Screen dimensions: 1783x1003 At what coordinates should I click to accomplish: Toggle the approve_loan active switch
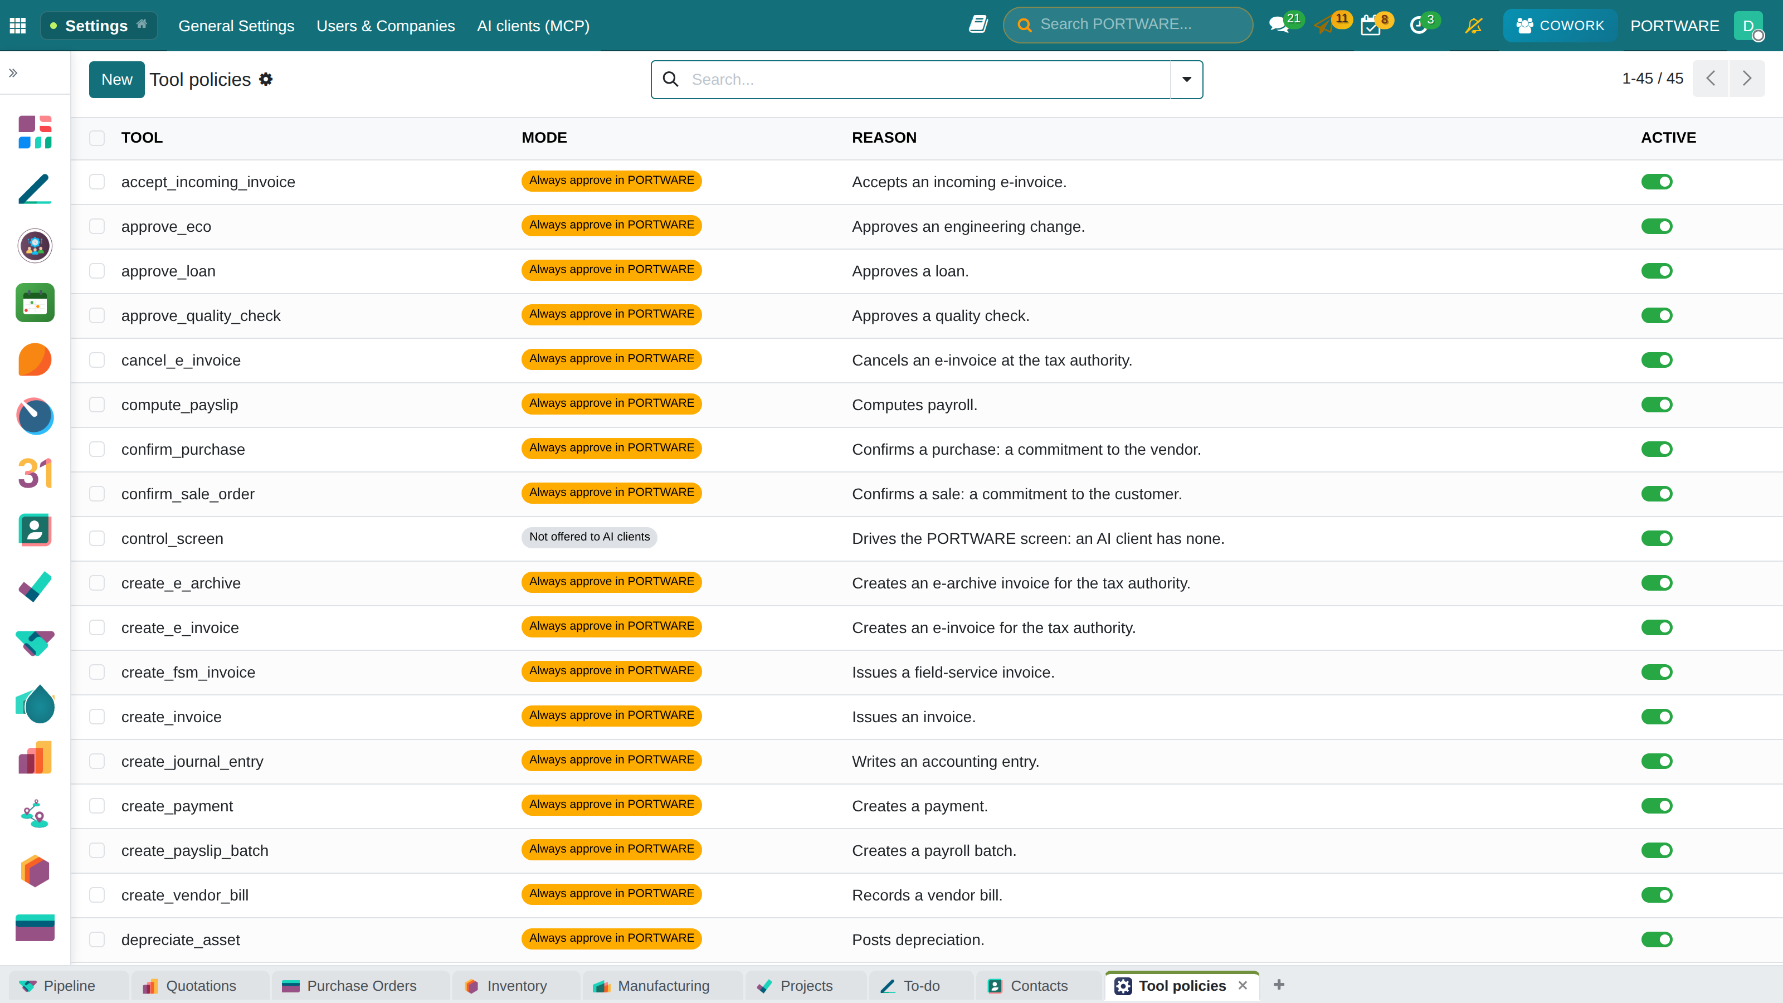tap(1657, 271)
